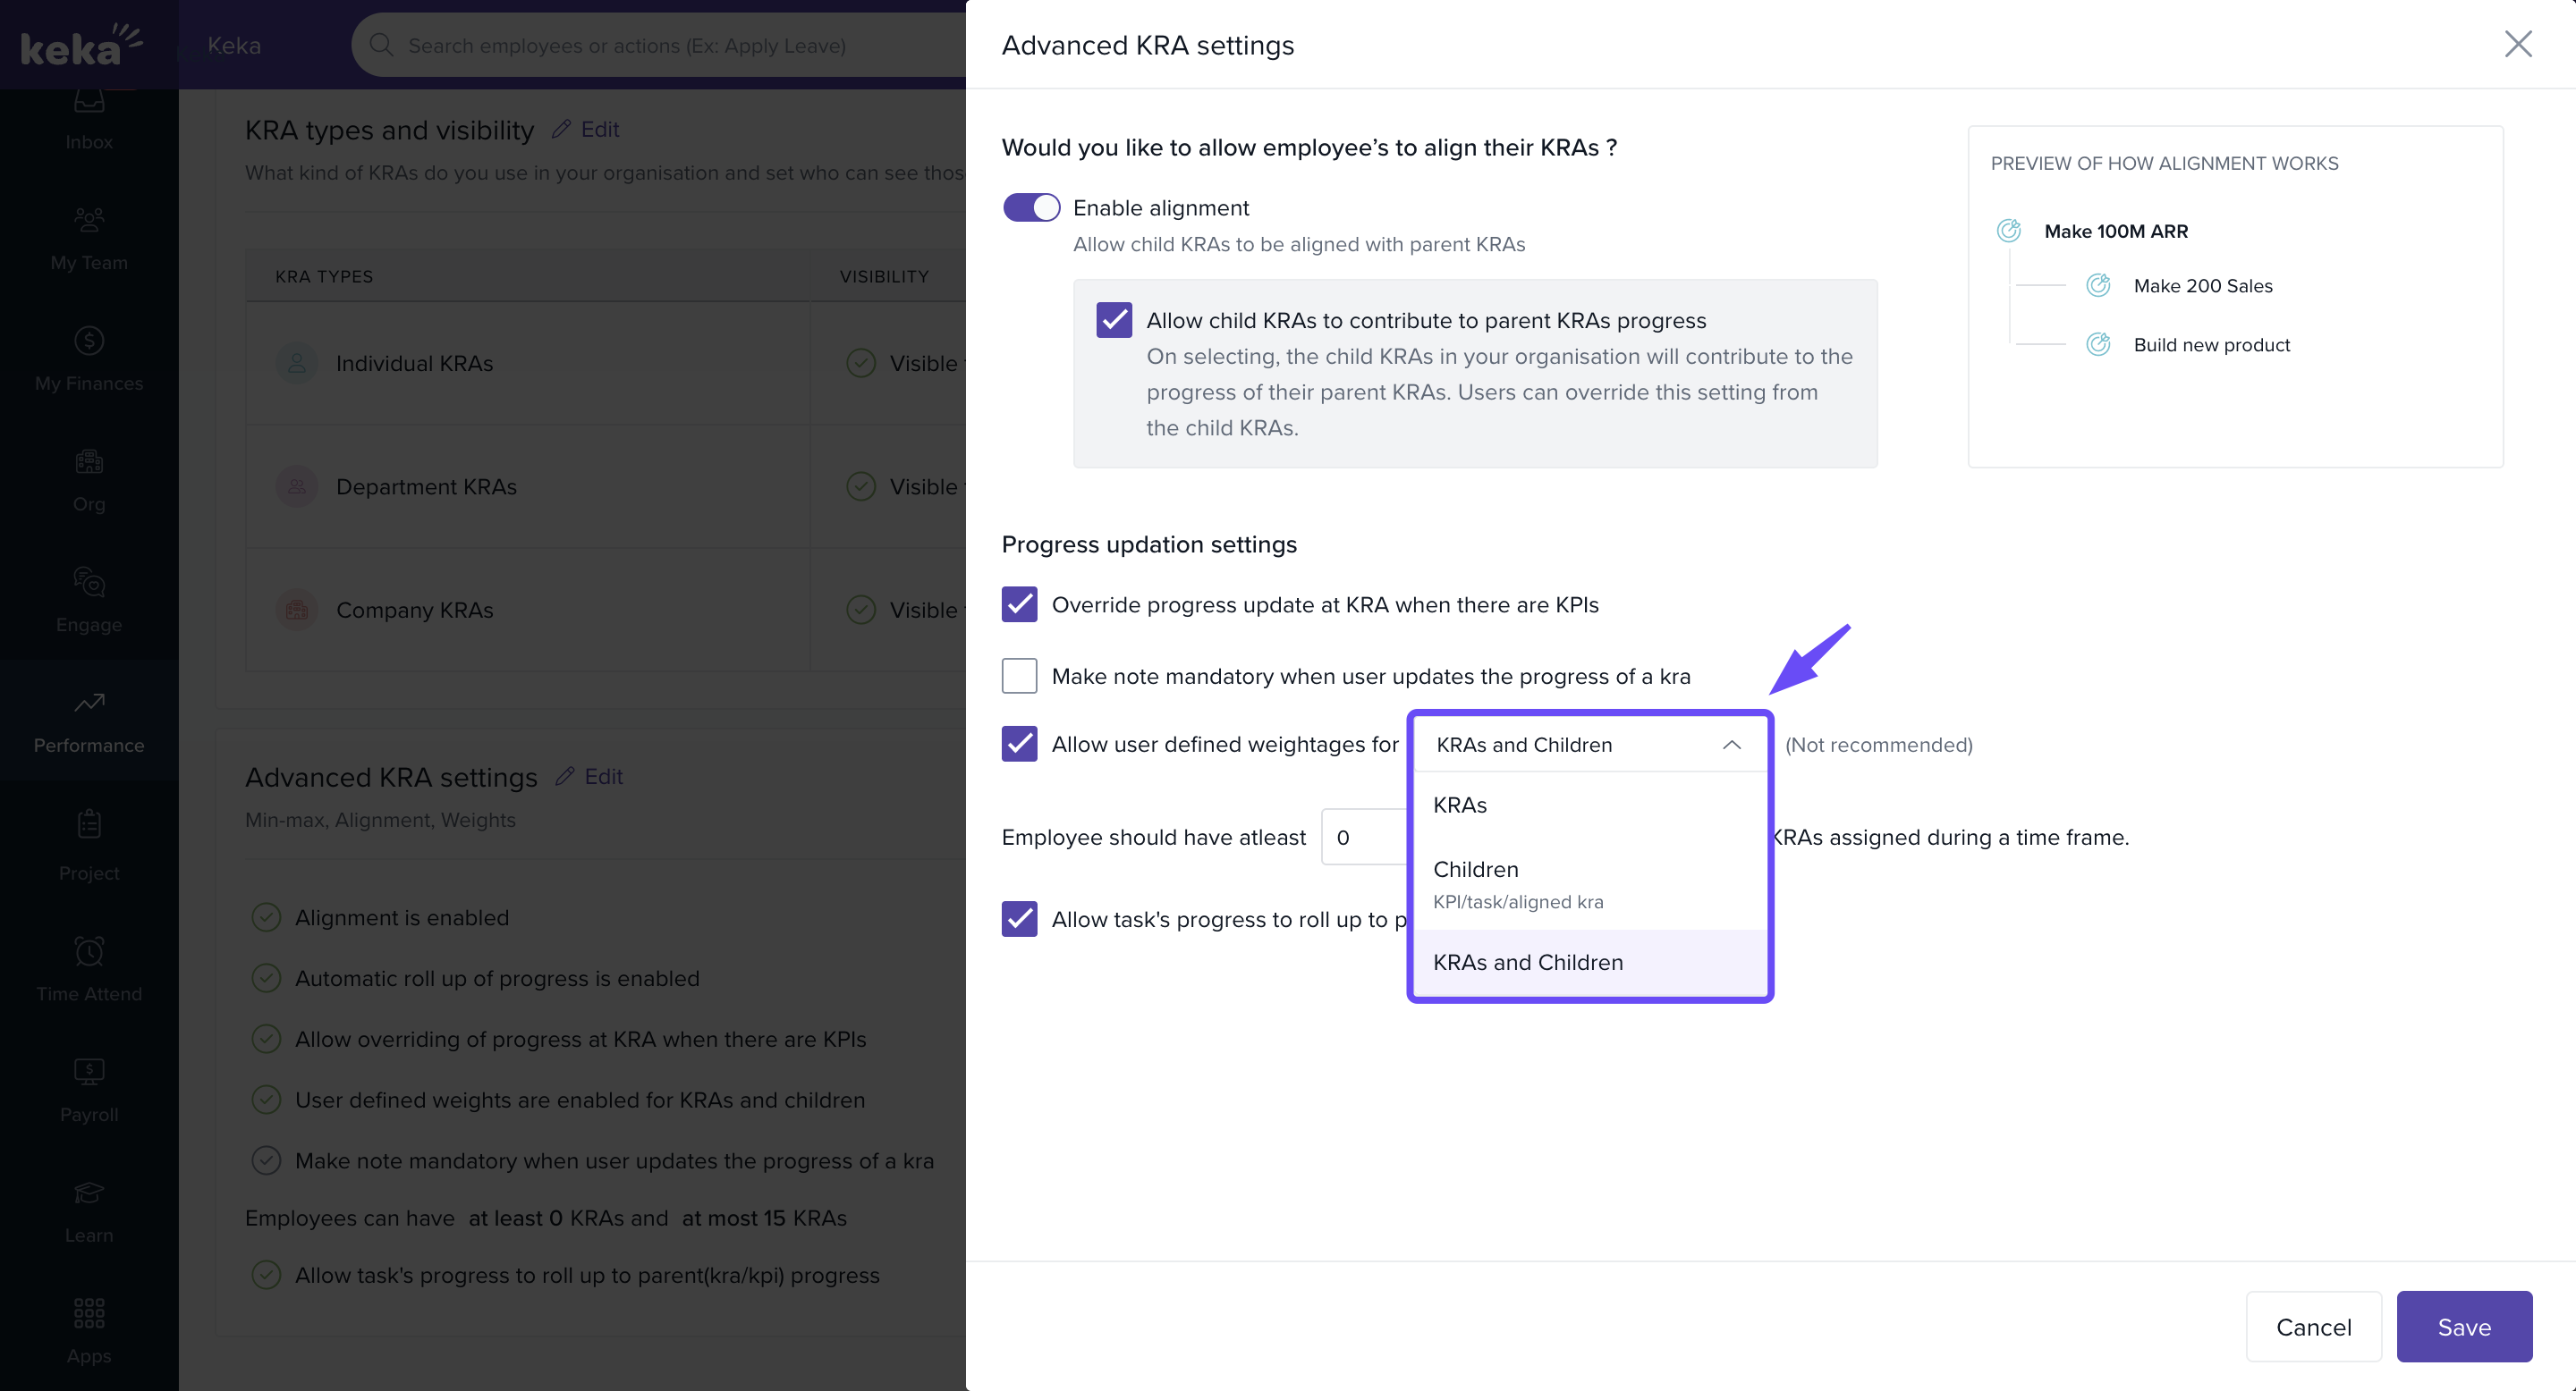Click the Cancel button
Viewport: 2576px width, 1391px height.
tap(2313, 1327)
